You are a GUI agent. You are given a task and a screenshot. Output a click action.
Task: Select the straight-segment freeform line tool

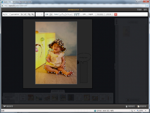62,14
